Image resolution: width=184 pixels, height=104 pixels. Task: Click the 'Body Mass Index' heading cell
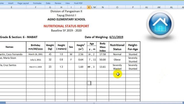tap(103, 47)
